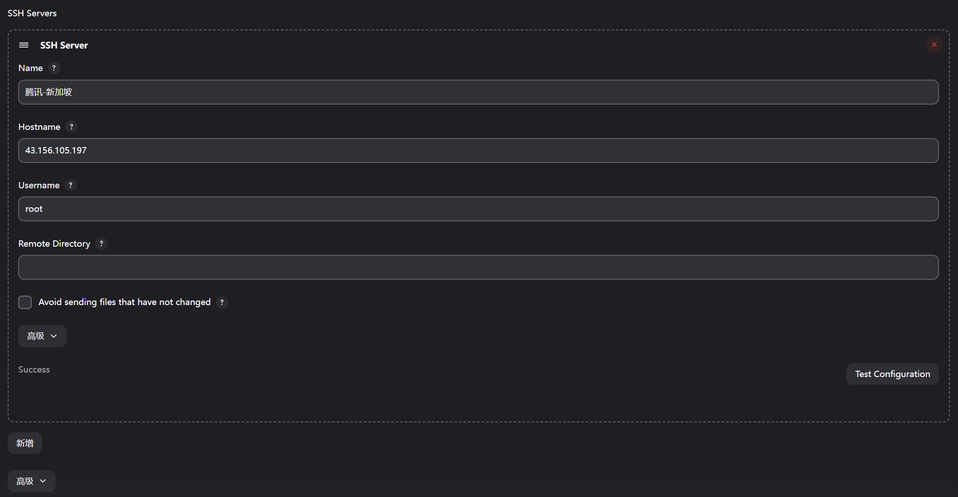Click the SSH Servers section heading
958x497 pixels.
[32, 14]
